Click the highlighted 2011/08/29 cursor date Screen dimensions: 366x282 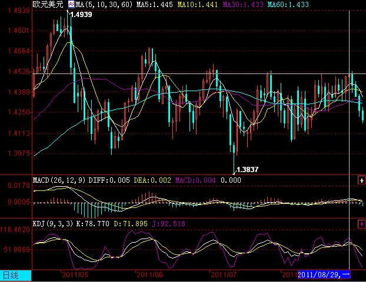tap(324, 275)
